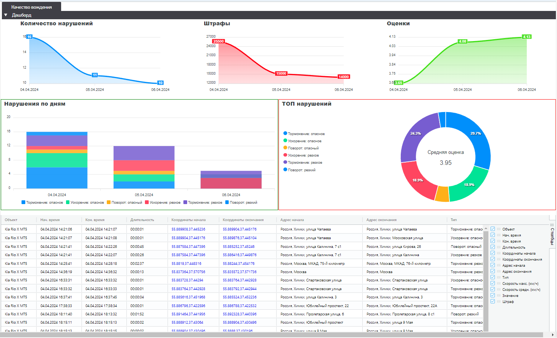Toggle the Скорость макс. (км/ч) checkbox
The width and height of the screenshot is (557, 338).
tap(493, 283)
